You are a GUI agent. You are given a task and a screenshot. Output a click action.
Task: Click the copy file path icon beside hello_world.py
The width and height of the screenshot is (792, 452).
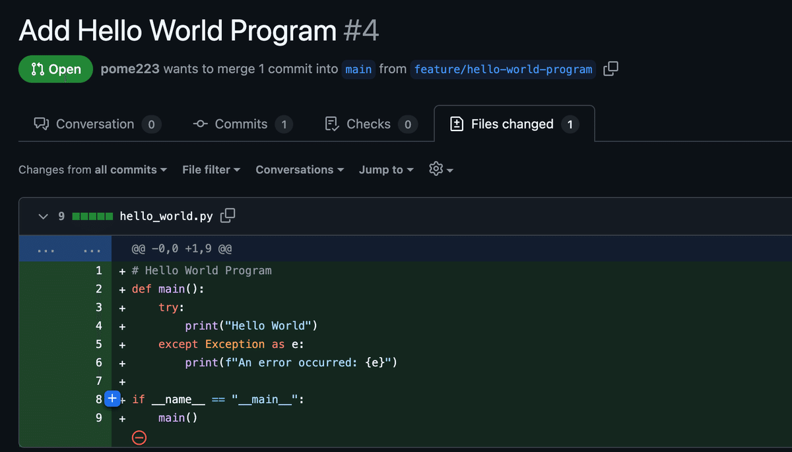click(228, 215)
